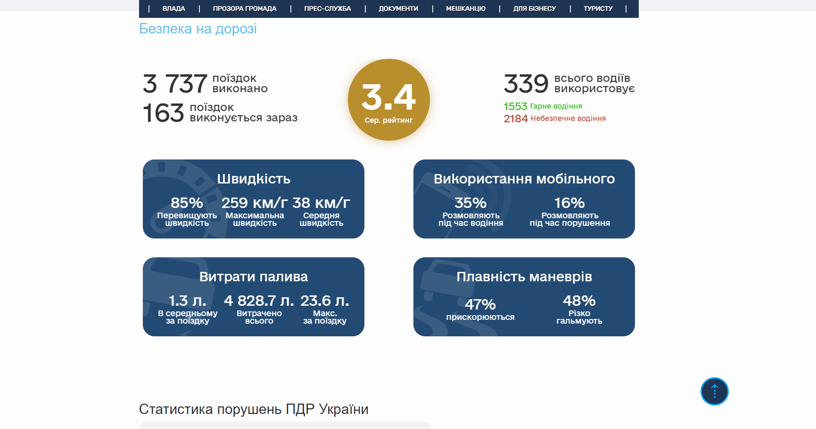Go to the ДОКУМЕНТИ section
816x429 pixels.
pos(398,8)
